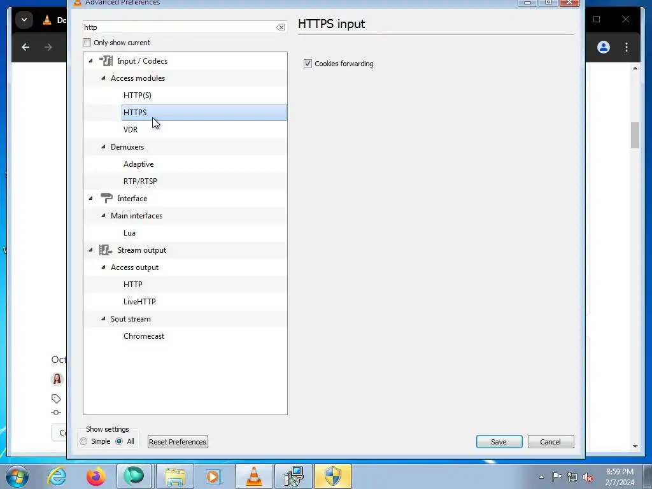This screenshot has width=652, height=489.
Task: Open Firefox from the taskbar
Action: pos(96,476)
